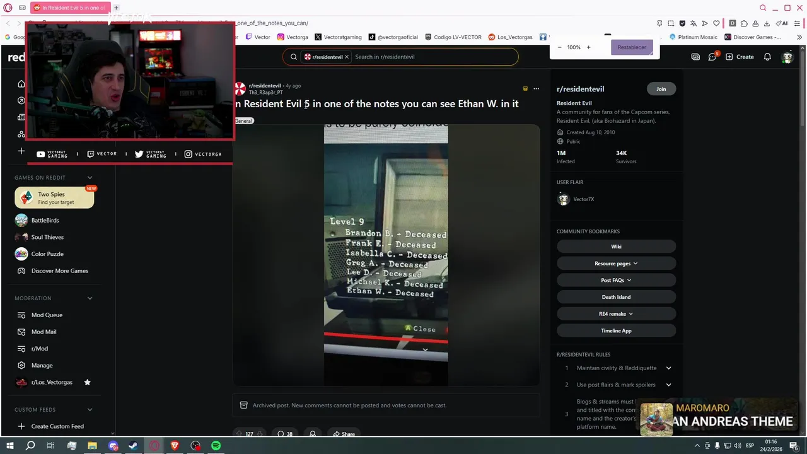Open the r/residentevil subreddit link in post header

pyautogui.click(x=265, y=86)
